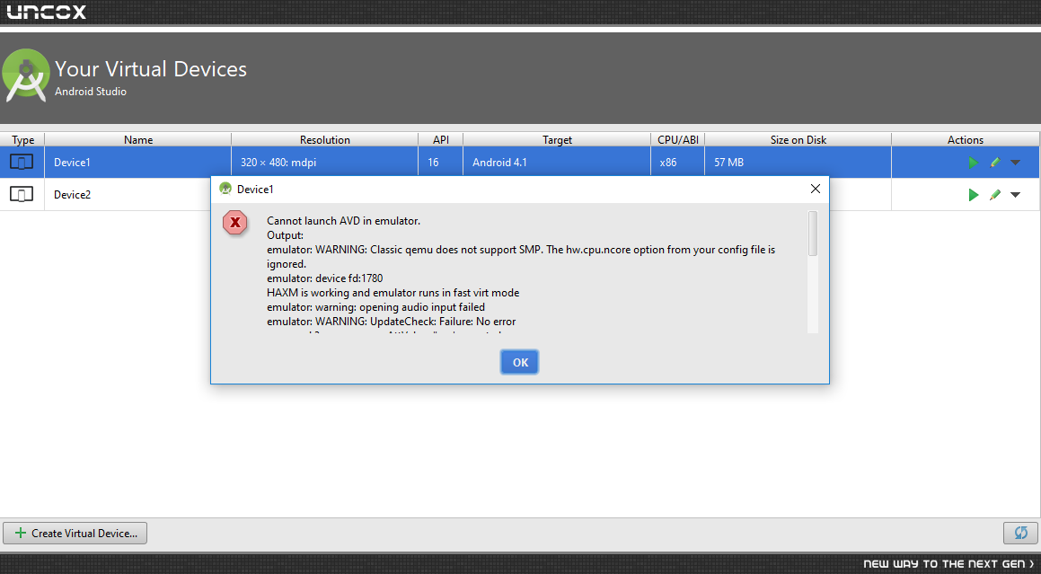Sort by the Target column header
Image resolution: width=1041 pixels, height=574 pixels.
[557, 139]
